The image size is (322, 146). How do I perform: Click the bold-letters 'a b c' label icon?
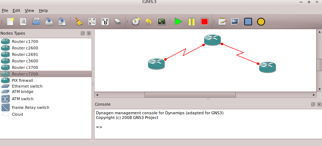[x=105, y=22]
